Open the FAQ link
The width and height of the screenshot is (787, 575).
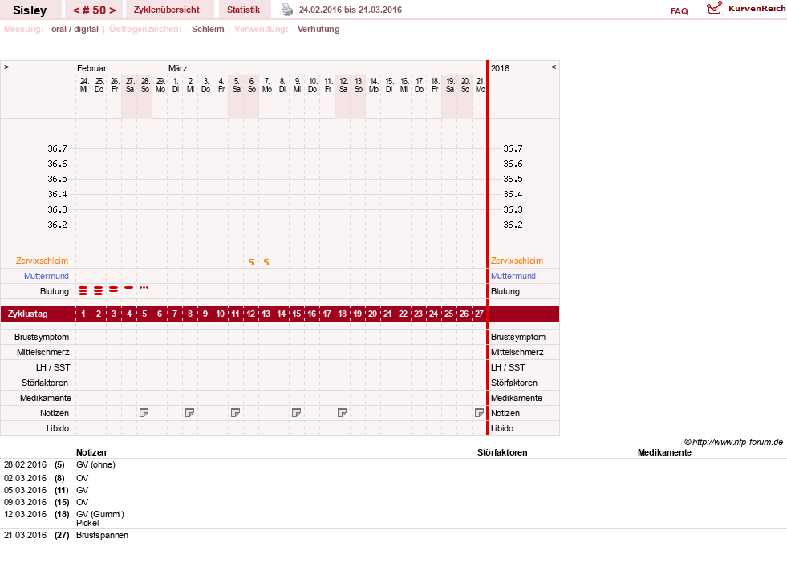[x=679, y=11]
